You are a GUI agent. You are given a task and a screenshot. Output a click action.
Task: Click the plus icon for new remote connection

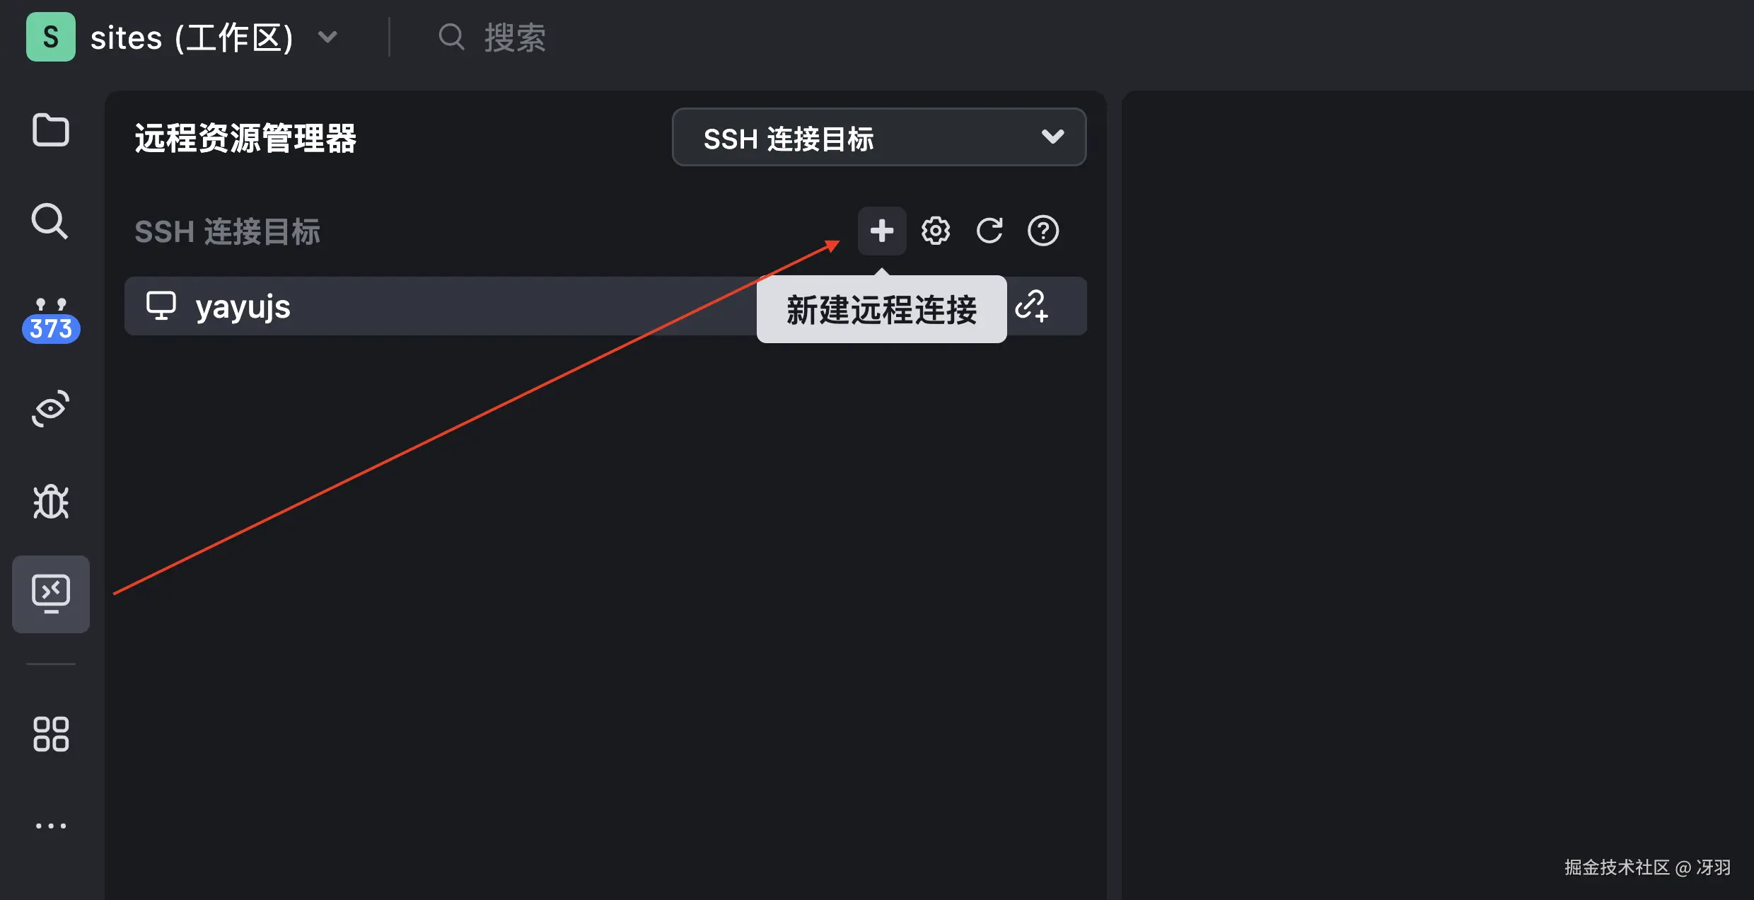(881, 231)
